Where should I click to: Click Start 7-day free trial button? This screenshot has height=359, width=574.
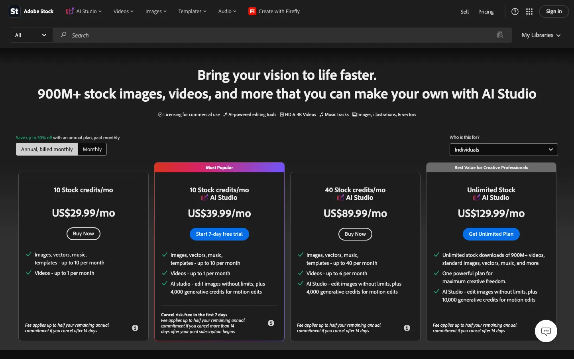219,234
